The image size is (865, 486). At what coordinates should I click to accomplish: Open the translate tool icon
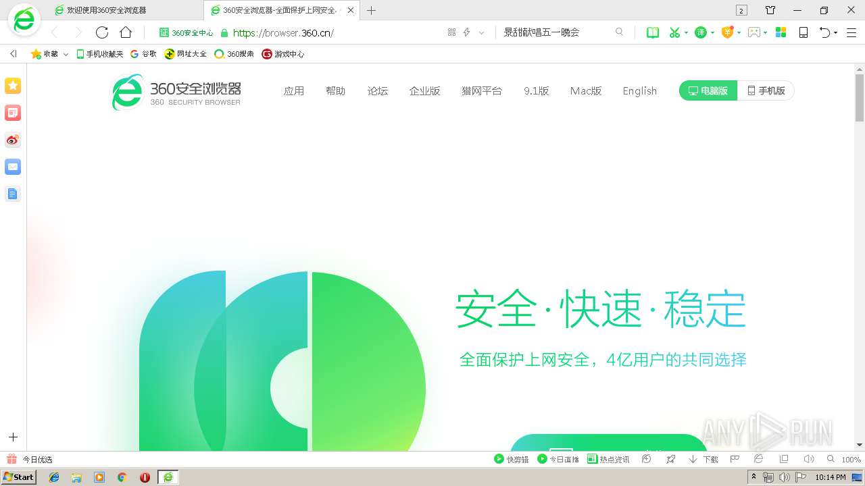[x=701, y=32]
